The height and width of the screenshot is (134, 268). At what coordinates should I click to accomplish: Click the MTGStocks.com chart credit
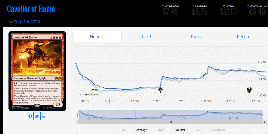coord(90,94)
